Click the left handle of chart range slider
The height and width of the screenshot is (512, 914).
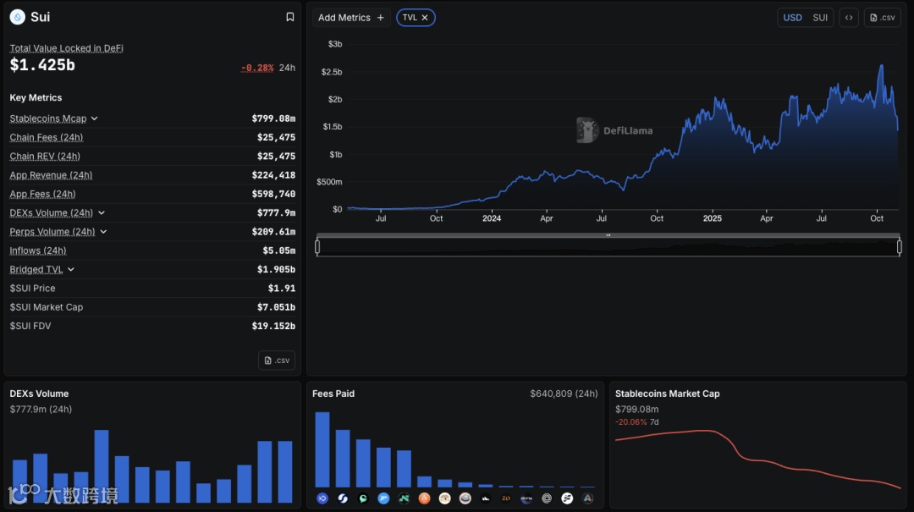pyautogui.click(x=317, y=247)
